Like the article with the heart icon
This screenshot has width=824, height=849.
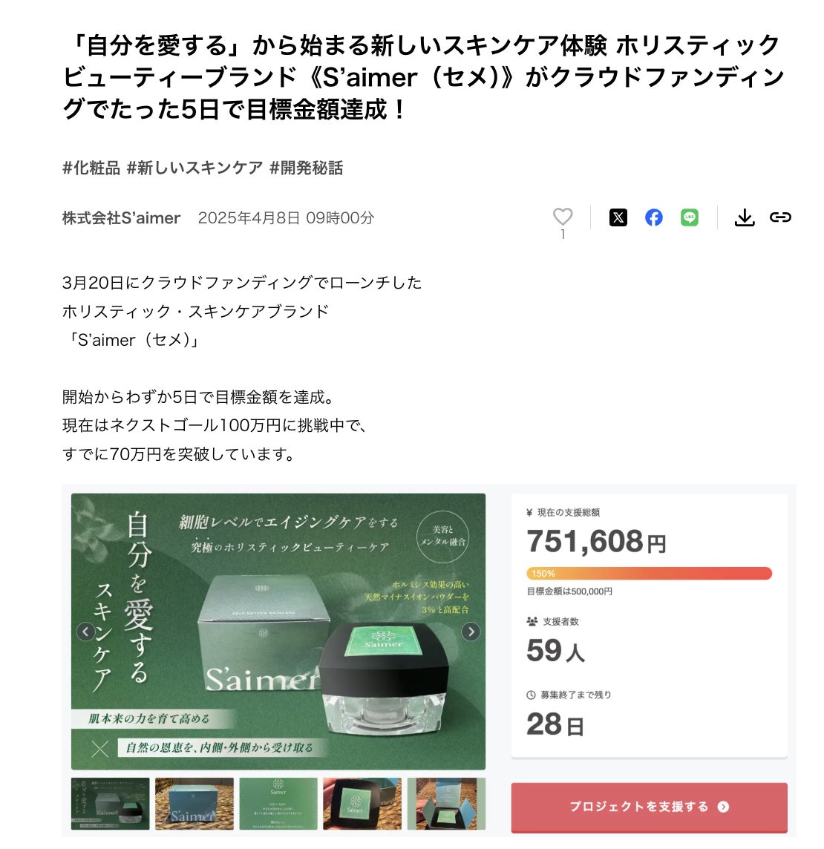pos(563,217)
